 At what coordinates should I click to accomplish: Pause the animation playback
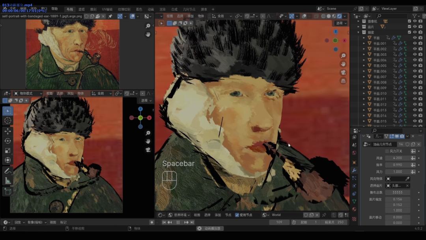[x=178, y=222]
